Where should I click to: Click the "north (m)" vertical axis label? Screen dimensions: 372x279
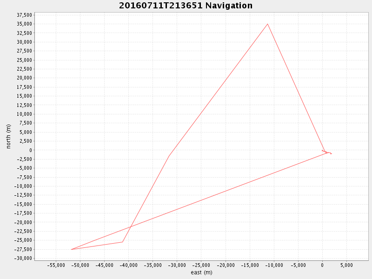8,136
